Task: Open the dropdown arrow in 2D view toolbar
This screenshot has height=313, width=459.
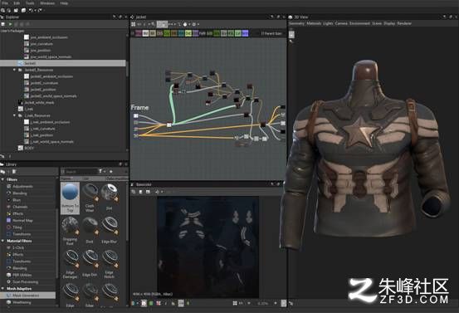Action: click(162, 192)
